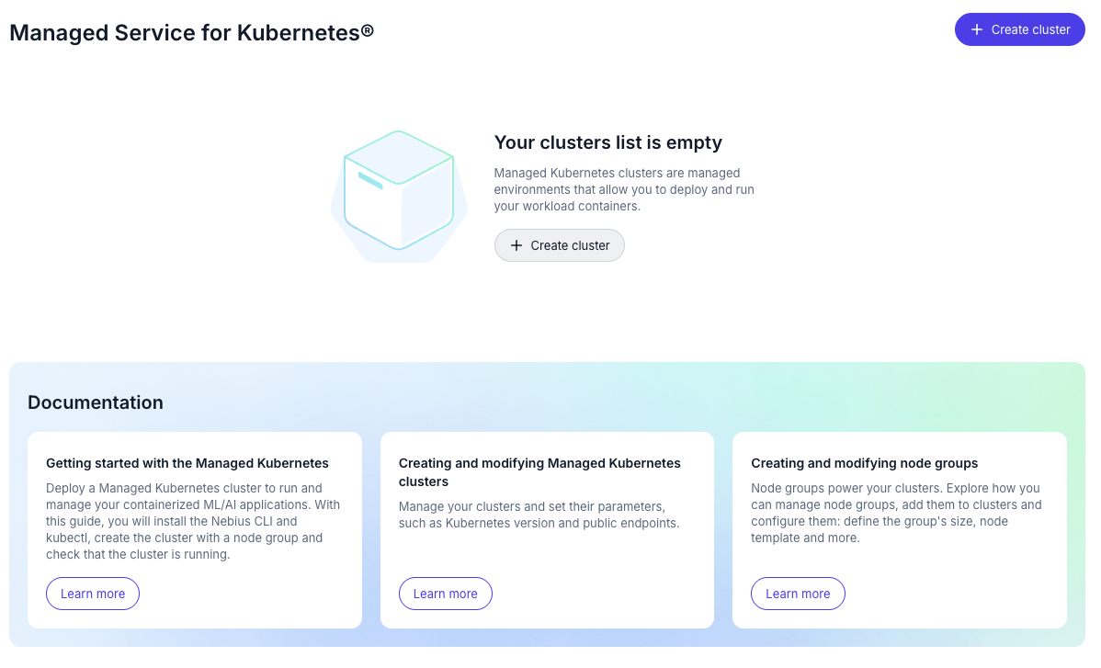Click the description text about node groups powering clusters
1101x668 pixels.
tap(896, 513)
